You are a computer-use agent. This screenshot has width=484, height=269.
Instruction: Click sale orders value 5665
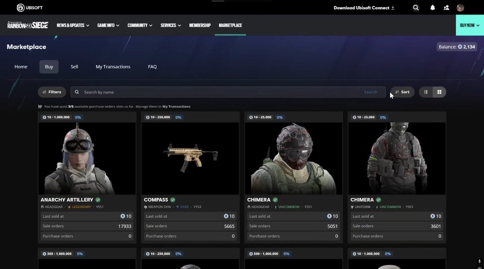[229, 226]
